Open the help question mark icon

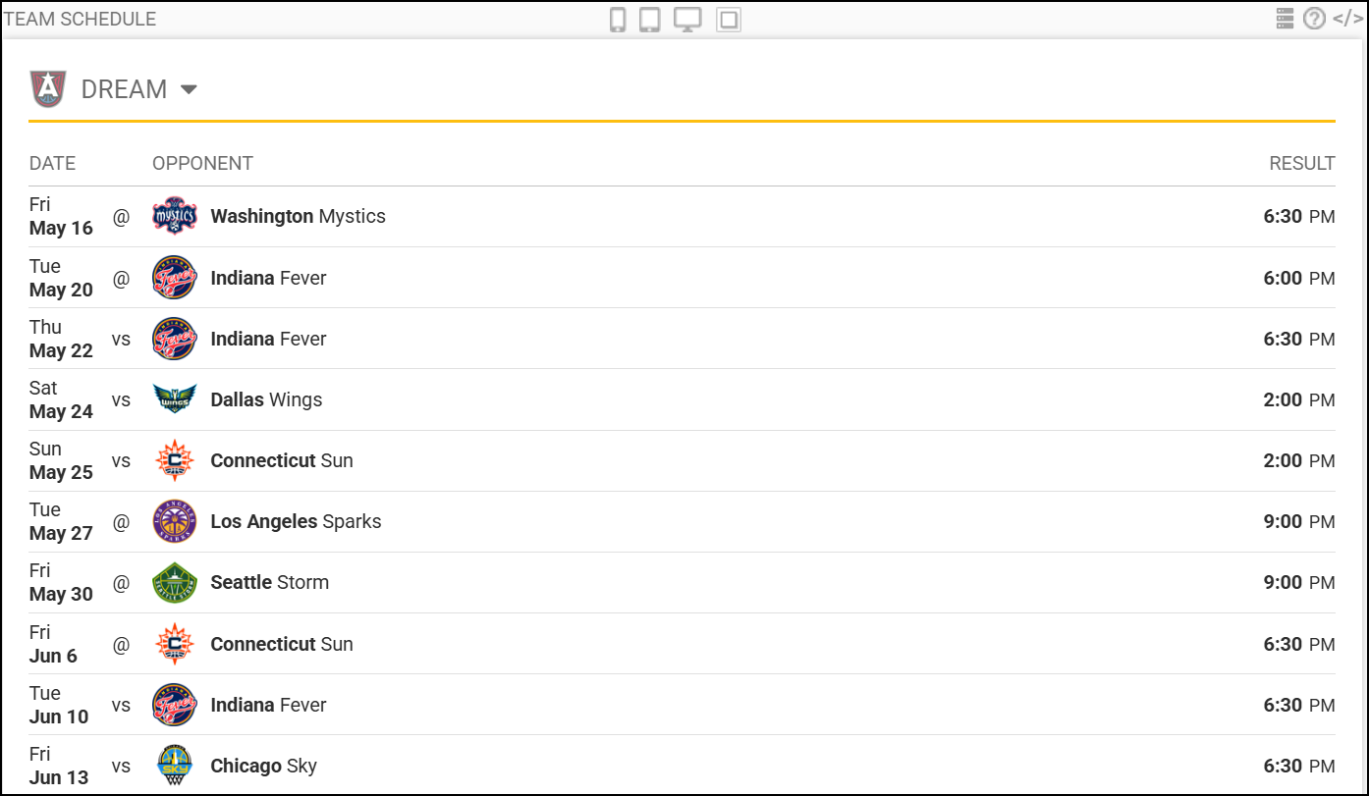pyautogui.click(x=1315, y=19)
